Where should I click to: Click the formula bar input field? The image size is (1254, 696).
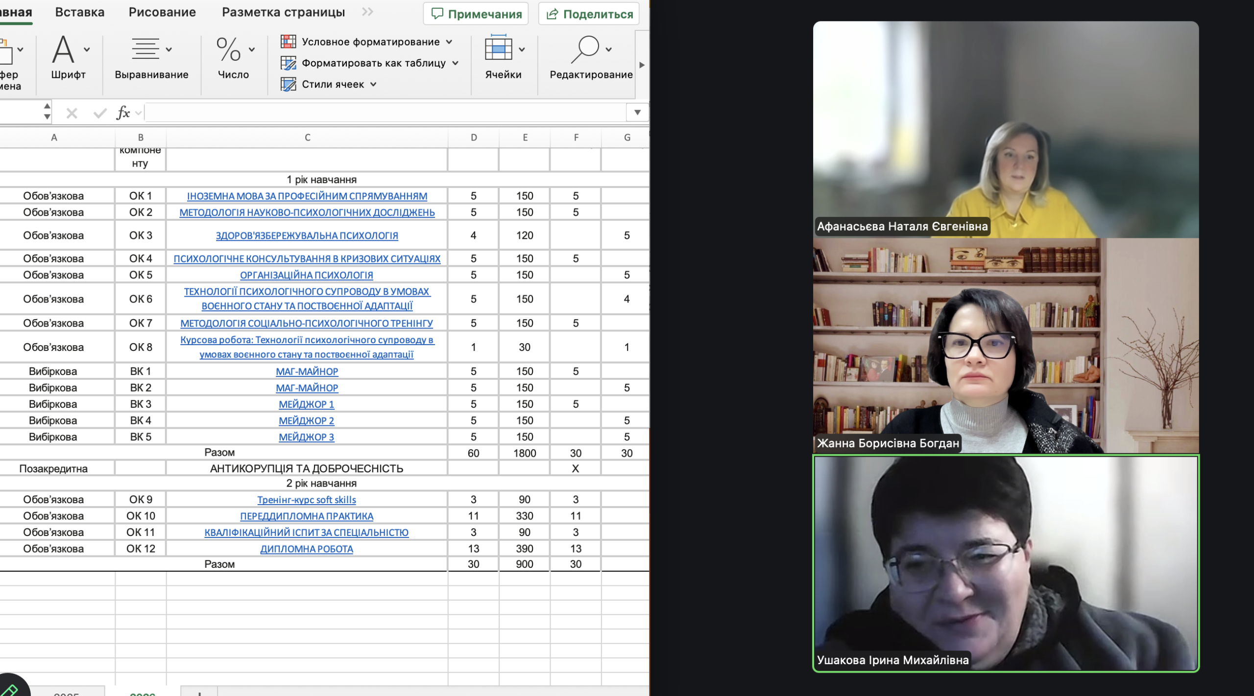pos(385,113)
